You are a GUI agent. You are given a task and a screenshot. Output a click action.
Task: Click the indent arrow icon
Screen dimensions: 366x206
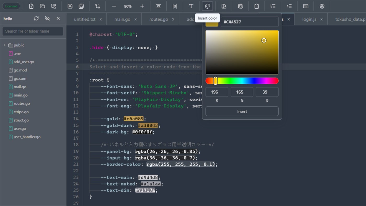pyautogui.click(x=289, y=6)
